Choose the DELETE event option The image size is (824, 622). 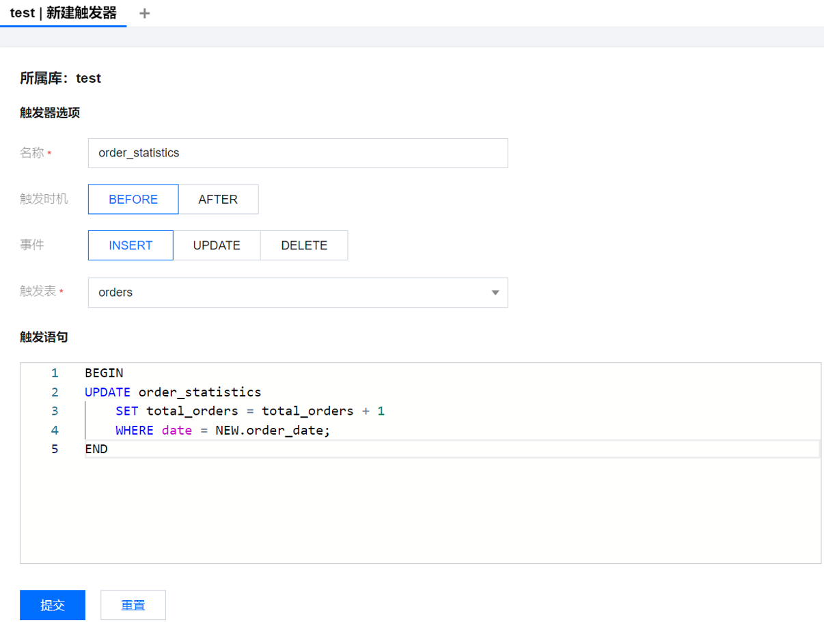(x=304, y=245)
